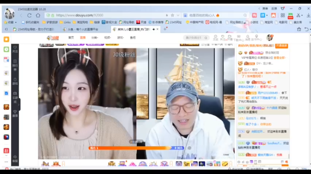Click the browser search box
The width and height of the screenshot is (311, 174).
[215, 15]
